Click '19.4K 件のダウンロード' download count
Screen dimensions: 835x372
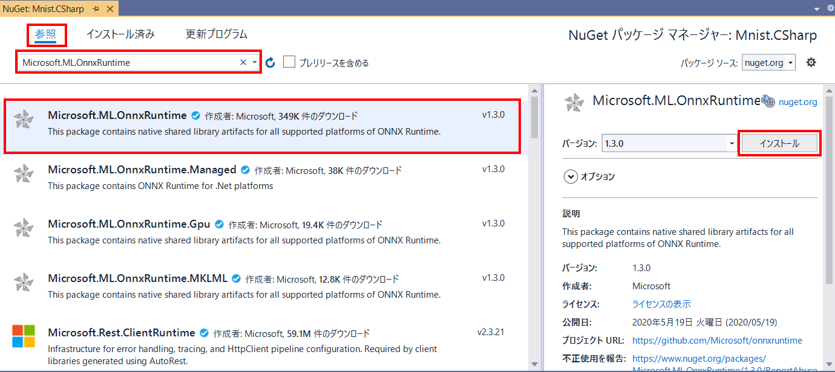(x=342, y=225)
